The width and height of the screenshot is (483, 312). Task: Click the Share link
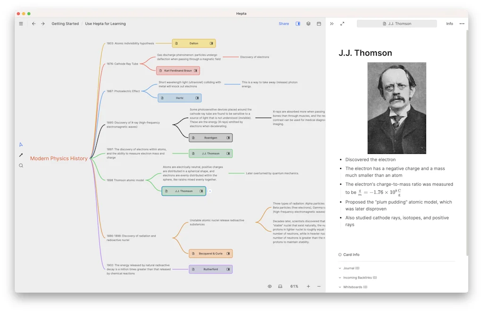tap(283, 23)
